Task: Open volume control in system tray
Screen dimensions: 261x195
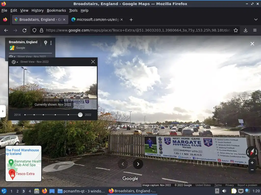Action: pyautogui.click(x=224, y=191)
